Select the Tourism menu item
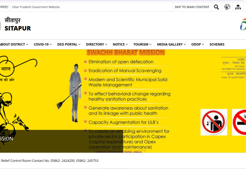Image resolution: width=246 pixels, height=169 pixels. coord(143,44)
